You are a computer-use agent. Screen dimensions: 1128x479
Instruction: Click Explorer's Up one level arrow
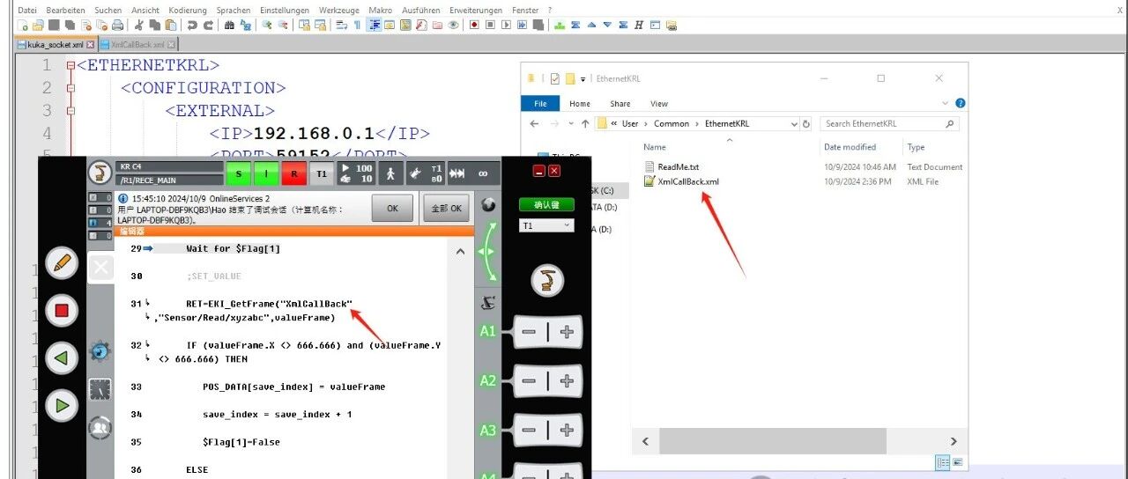(x=585, y=123)
